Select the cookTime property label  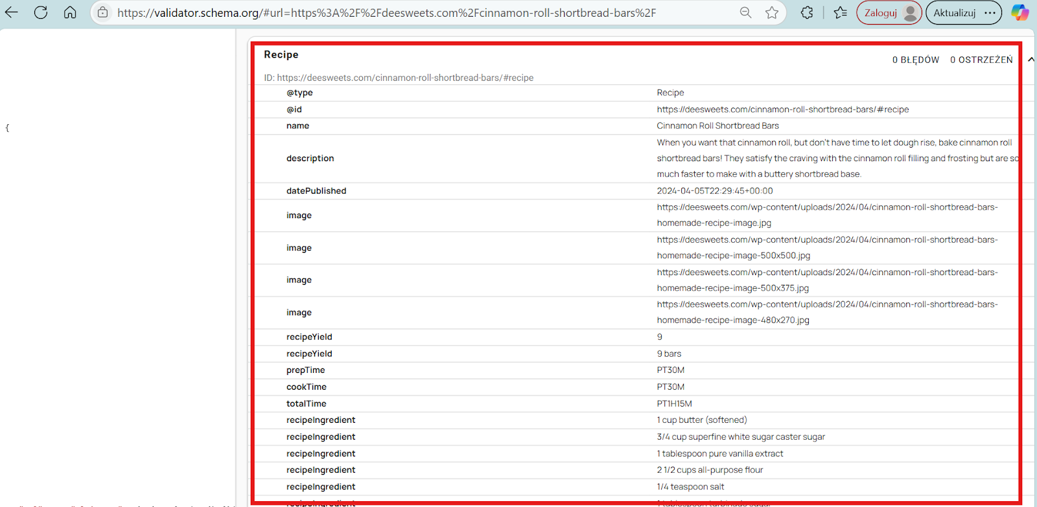[307, 387]
